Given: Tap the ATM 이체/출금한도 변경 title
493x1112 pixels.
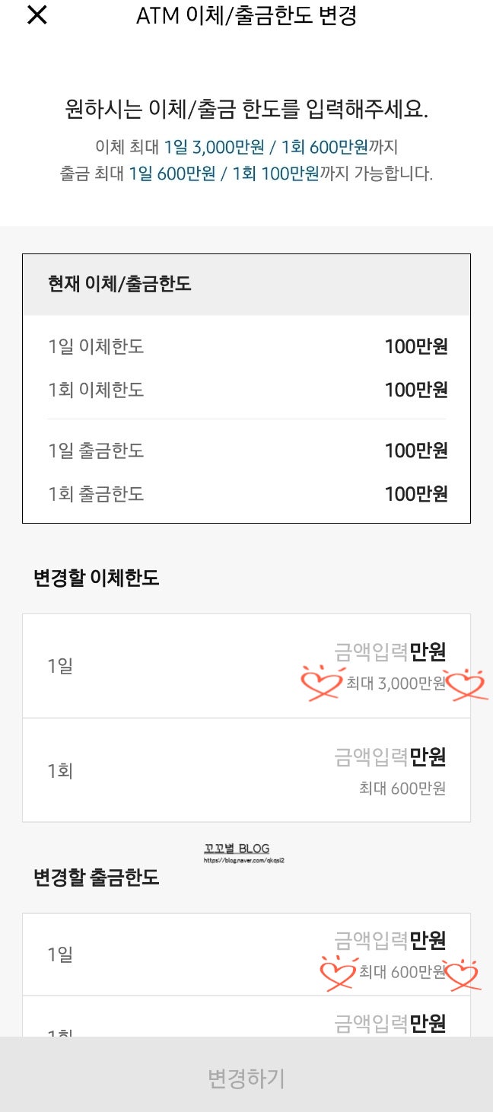Looking at the screenshot, I should coord(247,16).
